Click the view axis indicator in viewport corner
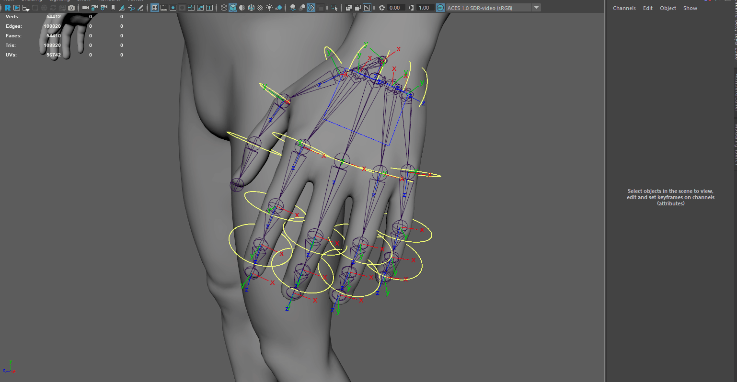737x382 pixels. tap(9, 367)
